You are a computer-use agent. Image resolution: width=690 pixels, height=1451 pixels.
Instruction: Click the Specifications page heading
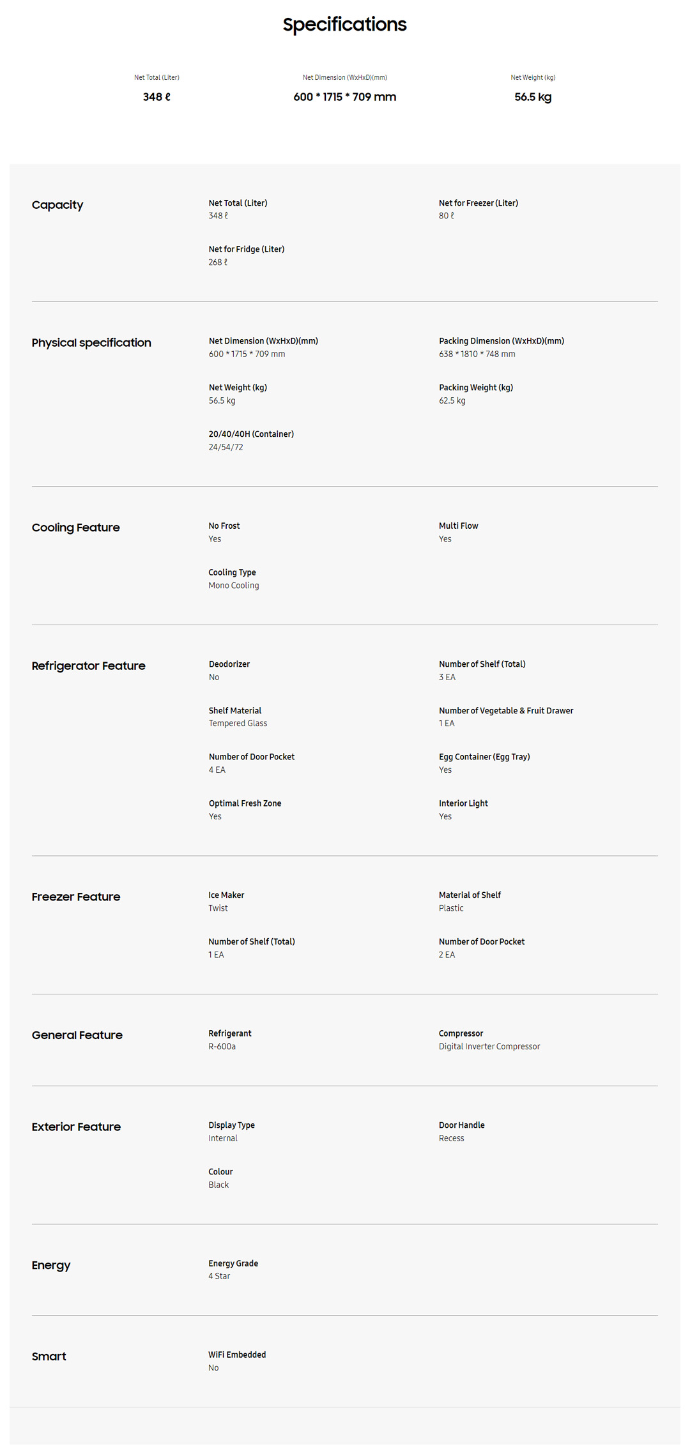(x=344, y=25)
